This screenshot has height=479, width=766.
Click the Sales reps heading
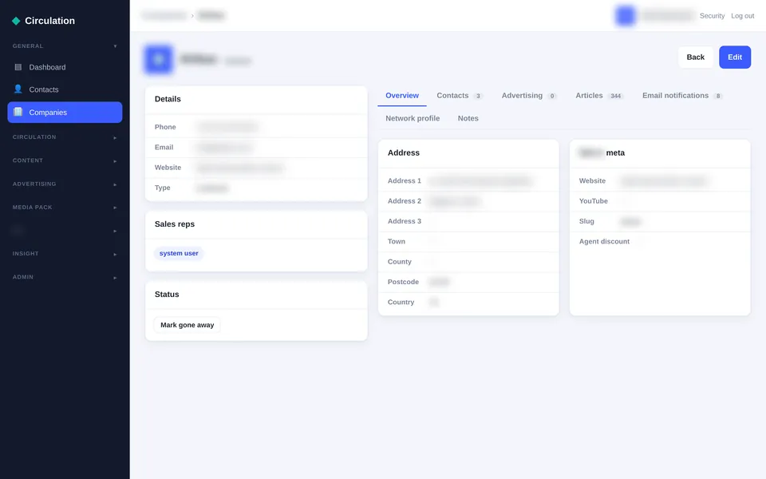175,224
